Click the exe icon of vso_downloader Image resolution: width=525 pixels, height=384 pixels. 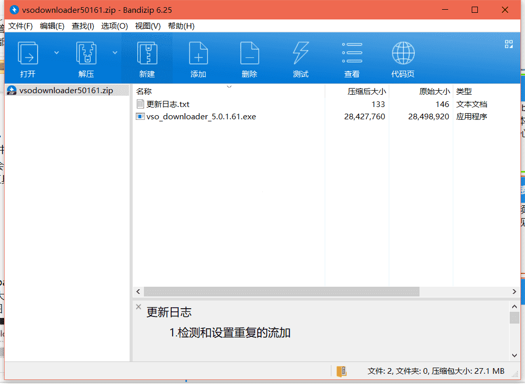[x=140, y=117]
